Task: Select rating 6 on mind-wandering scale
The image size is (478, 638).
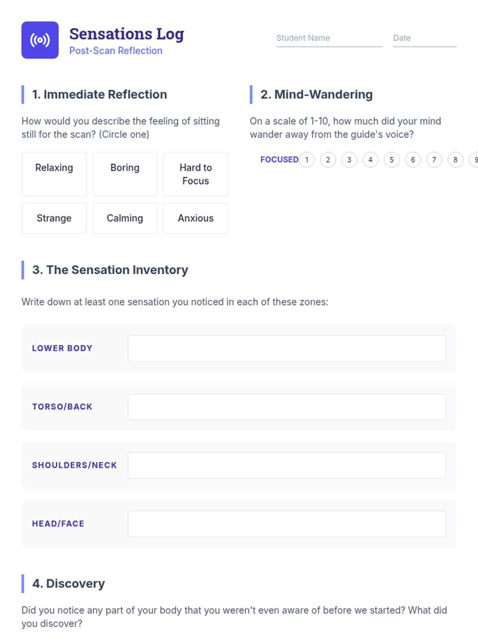Action: point(413,160)
